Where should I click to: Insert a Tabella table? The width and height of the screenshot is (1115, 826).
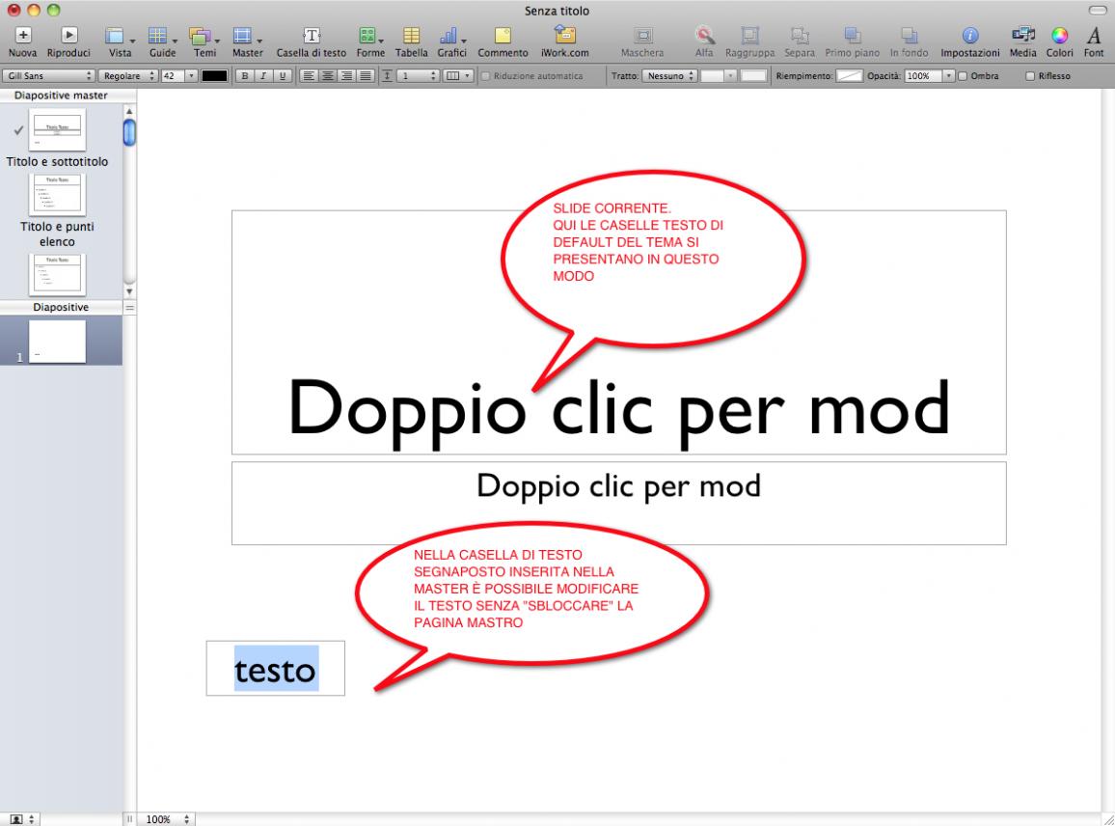pyautogui.click(x=411, y=35)
